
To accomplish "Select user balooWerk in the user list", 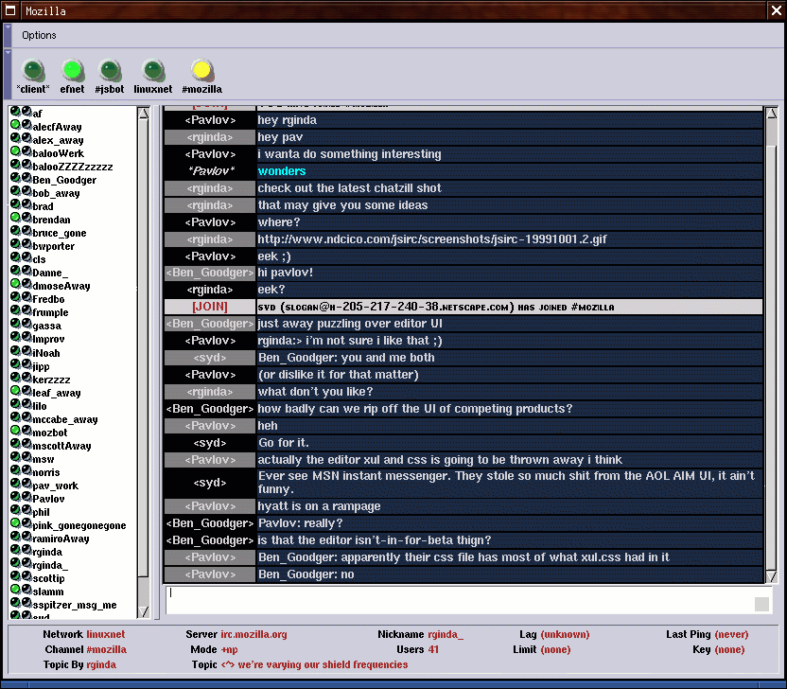I will (x=59, y=153).
